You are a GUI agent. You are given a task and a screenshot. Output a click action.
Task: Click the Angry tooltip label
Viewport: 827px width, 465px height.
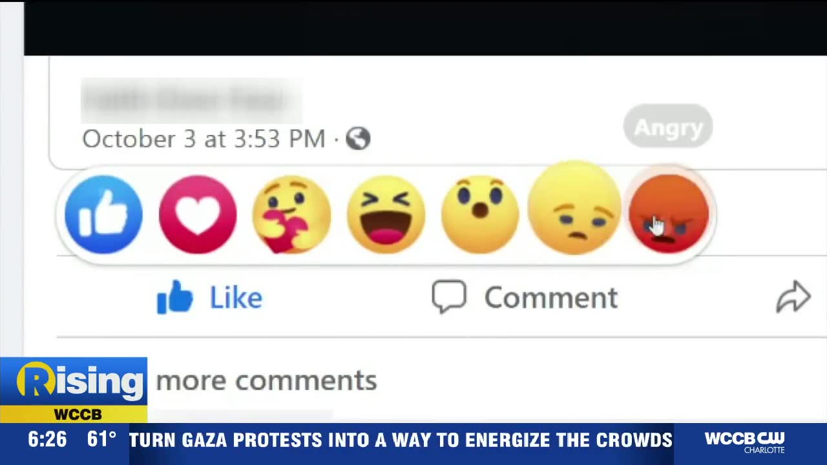[668, 127]
